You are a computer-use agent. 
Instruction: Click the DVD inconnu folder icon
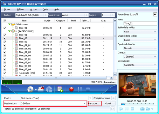(x=13, y=24)
